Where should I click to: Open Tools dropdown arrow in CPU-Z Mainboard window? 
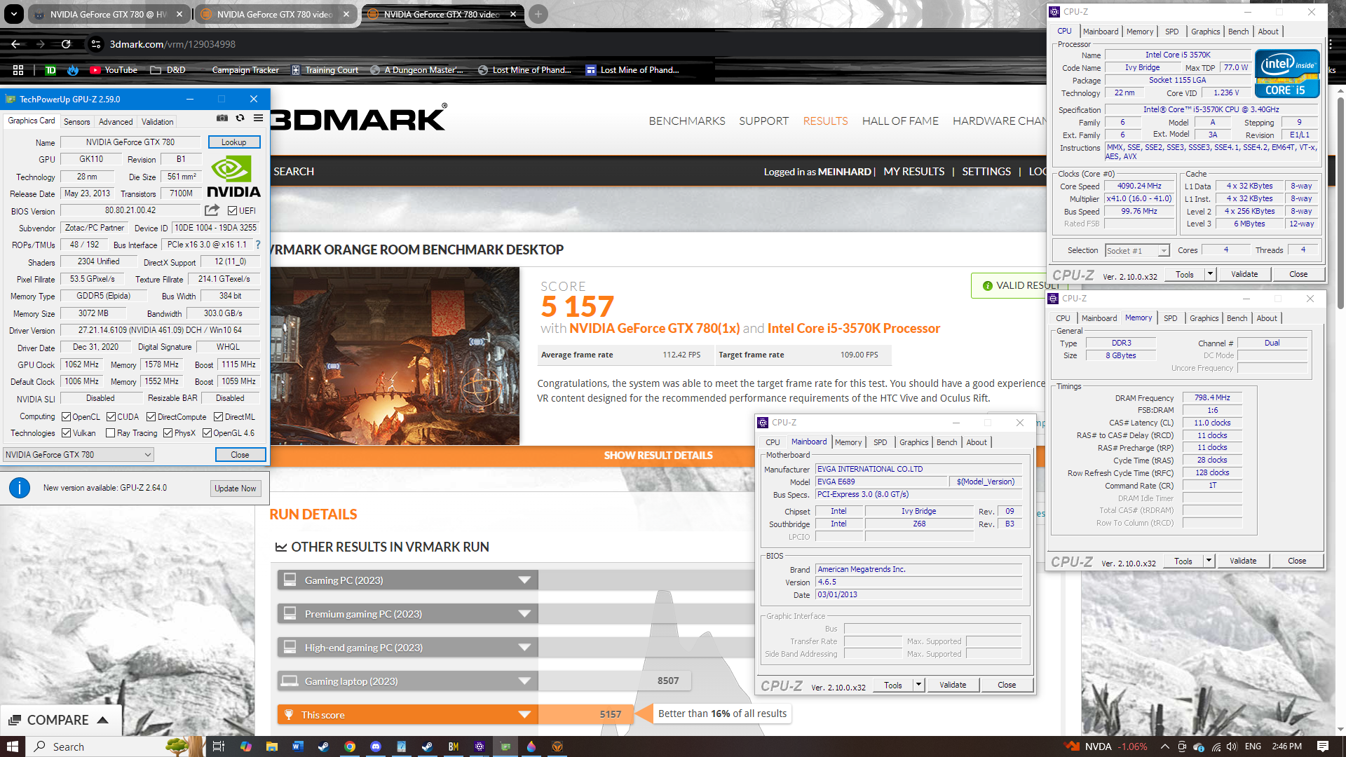(918, 685)
